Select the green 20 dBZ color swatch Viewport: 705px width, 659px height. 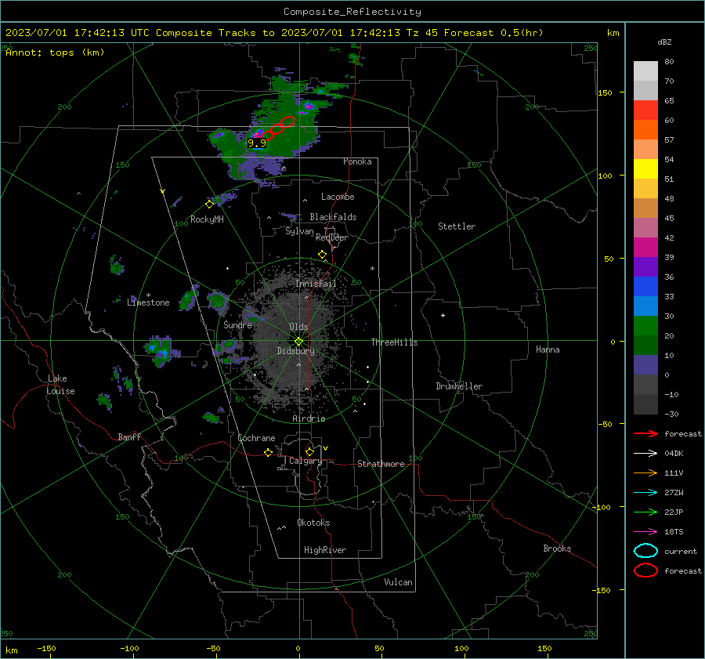tap(645, 326)
